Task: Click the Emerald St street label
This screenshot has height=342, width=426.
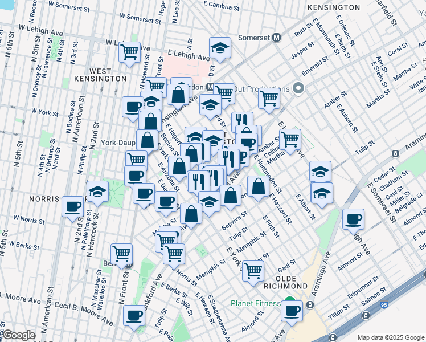Action: 315,66
